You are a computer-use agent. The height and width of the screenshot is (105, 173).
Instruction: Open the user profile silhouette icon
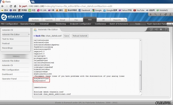(170, 14)
